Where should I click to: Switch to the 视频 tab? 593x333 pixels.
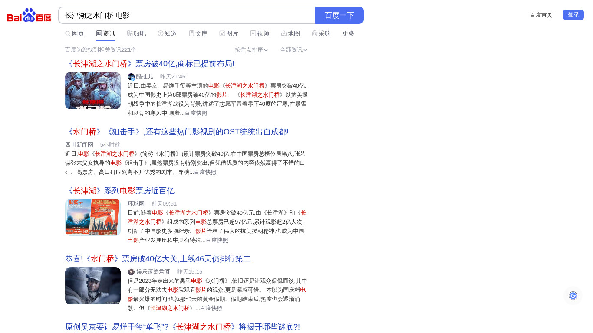(x=260, y=33)
